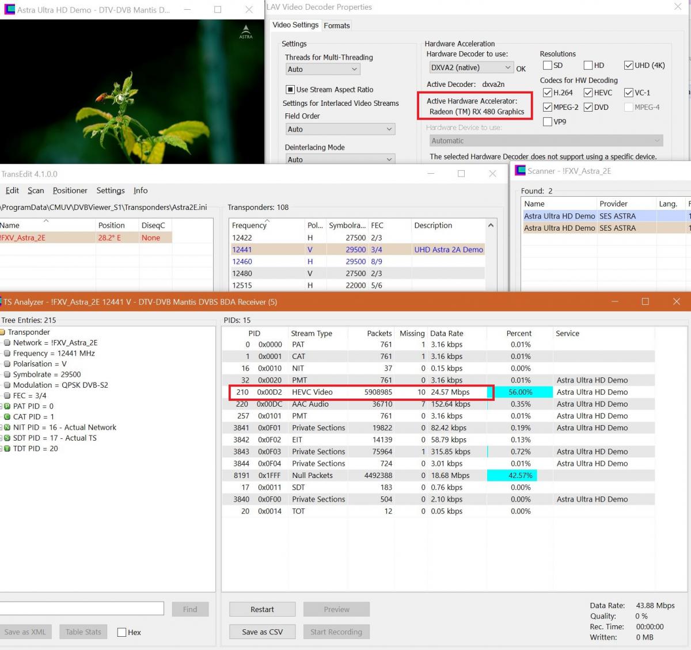Toggle the Hex checkbox
The width and height of the screenshot is (691, 650).
pyautogui.click(x=122, y=632)
